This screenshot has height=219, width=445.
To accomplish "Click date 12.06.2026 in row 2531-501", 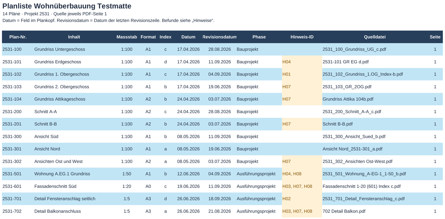I will (x=188, y=174).
